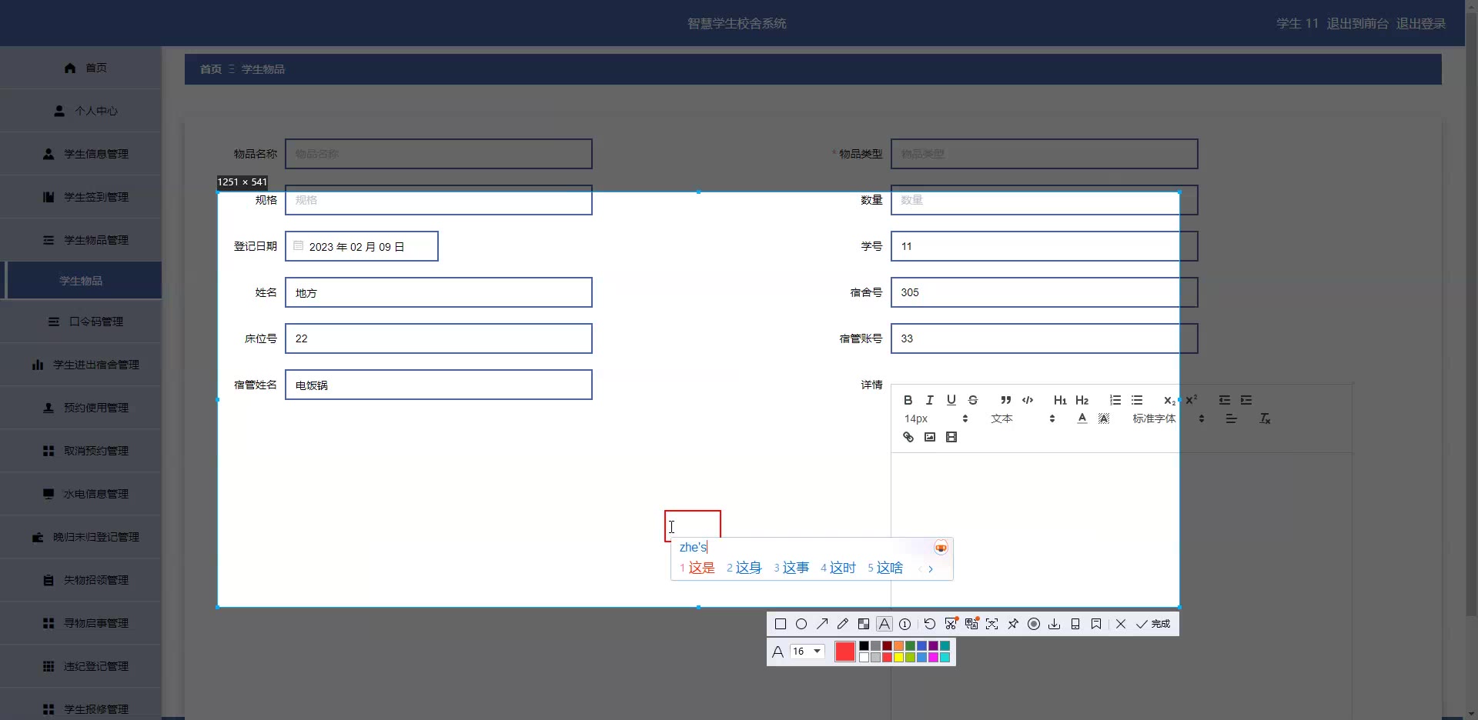Toggle underline in the rich text editor
The image size is (1478, 720).
coord(951,400)
